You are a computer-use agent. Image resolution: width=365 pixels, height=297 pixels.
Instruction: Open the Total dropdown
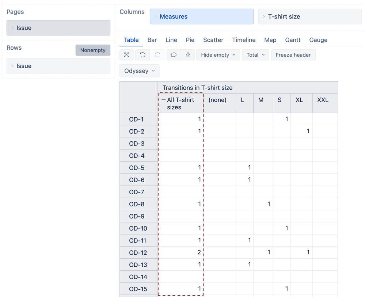255,55
